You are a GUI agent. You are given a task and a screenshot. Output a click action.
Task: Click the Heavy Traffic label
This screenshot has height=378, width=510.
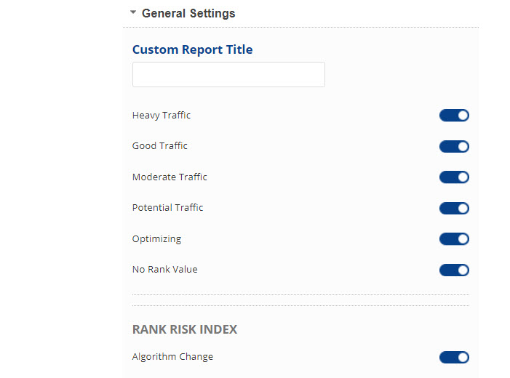162,115
